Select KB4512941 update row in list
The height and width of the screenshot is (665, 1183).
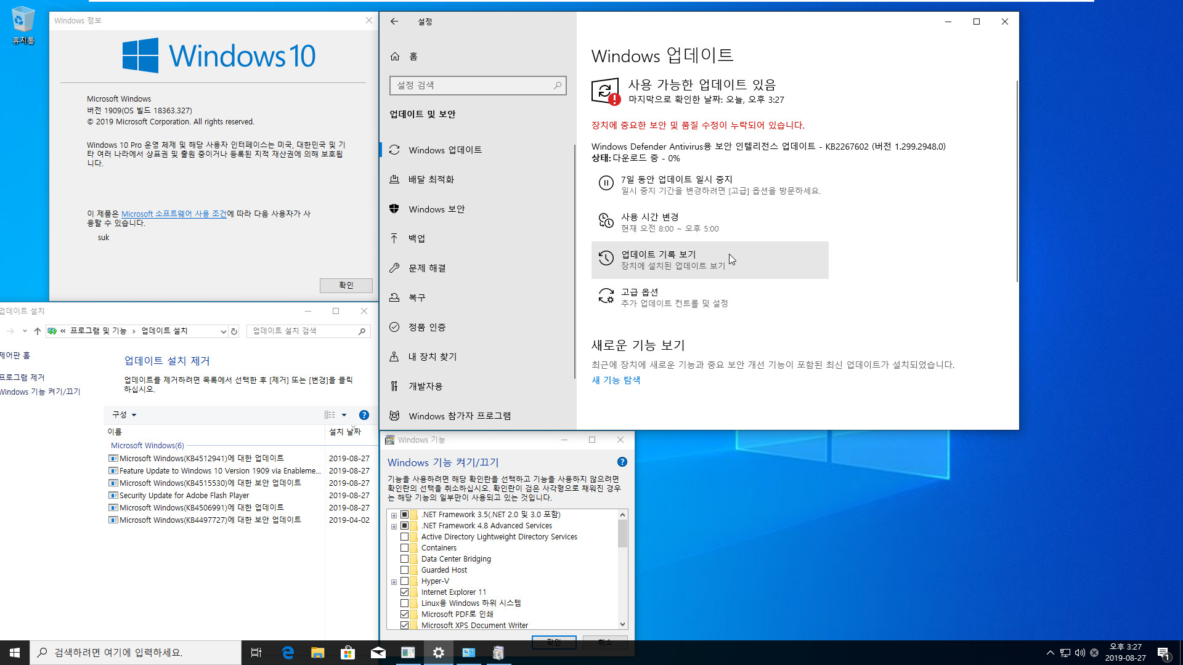click(239, 459)
